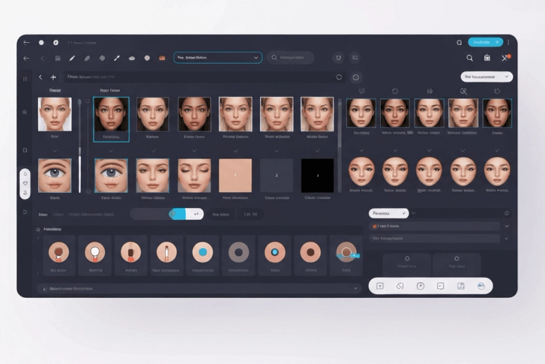545x364 pixels.
Task: Select the lipstick pencil circle preset
Action: (166, 252)
